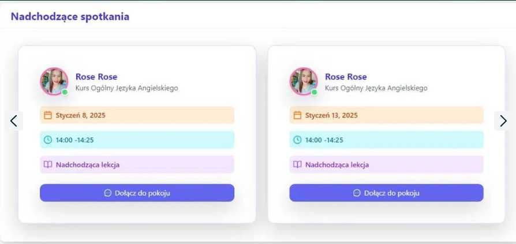Viewport: 516px width, 244px height.
Task: Select the Styczeń 8, 2025 date field
Action: coord(137,115)
